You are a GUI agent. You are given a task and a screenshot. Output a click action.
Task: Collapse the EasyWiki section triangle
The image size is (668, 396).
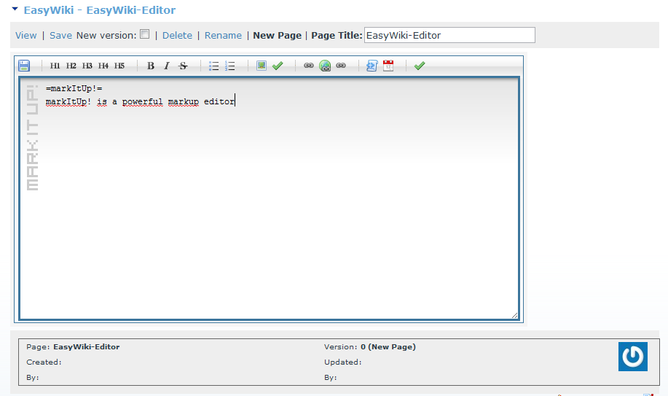pos(15,10)
